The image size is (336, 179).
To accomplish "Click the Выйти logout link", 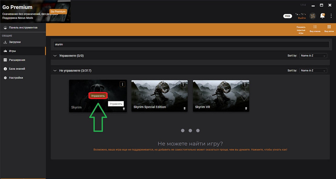I will click(x=301, y=18).
